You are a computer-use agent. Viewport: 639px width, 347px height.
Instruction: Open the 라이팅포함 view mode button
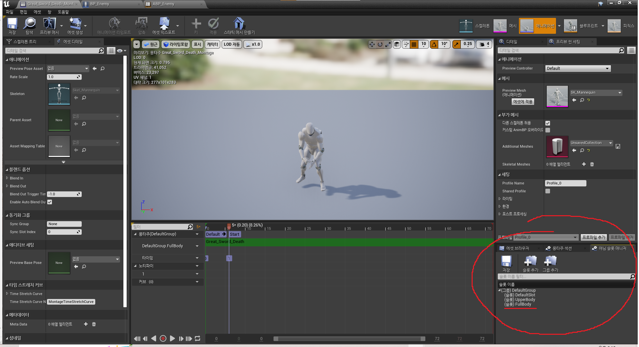coord(175,44)
